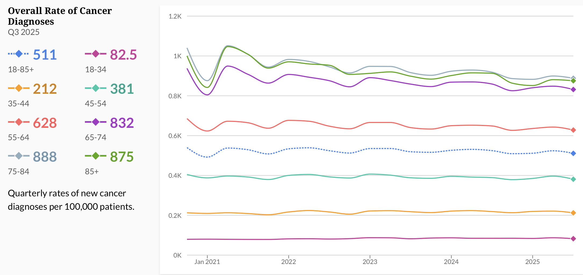This screenshot has height=275, width=583.
Task: Click the teal endpoint diamond on the chart line
Action: coord(573,179)
